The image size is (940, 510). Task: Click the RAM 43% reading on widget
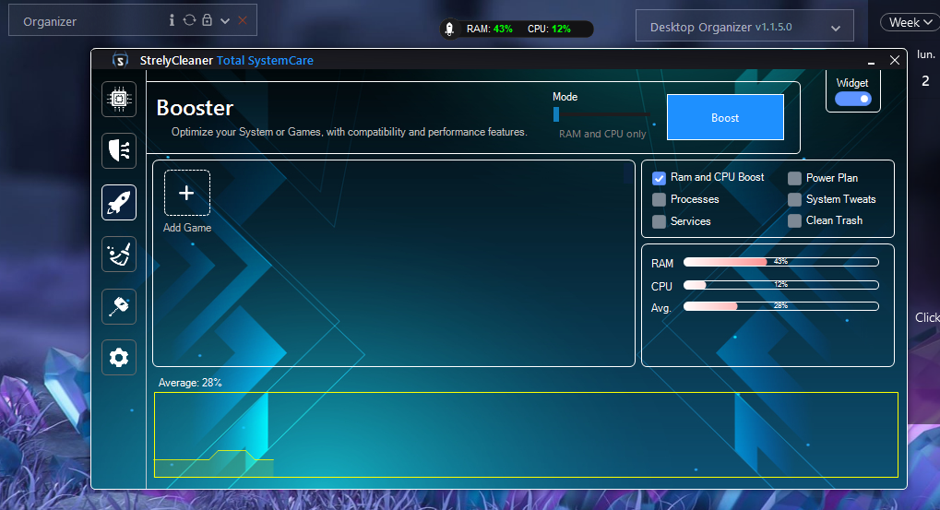pos(489,29)
